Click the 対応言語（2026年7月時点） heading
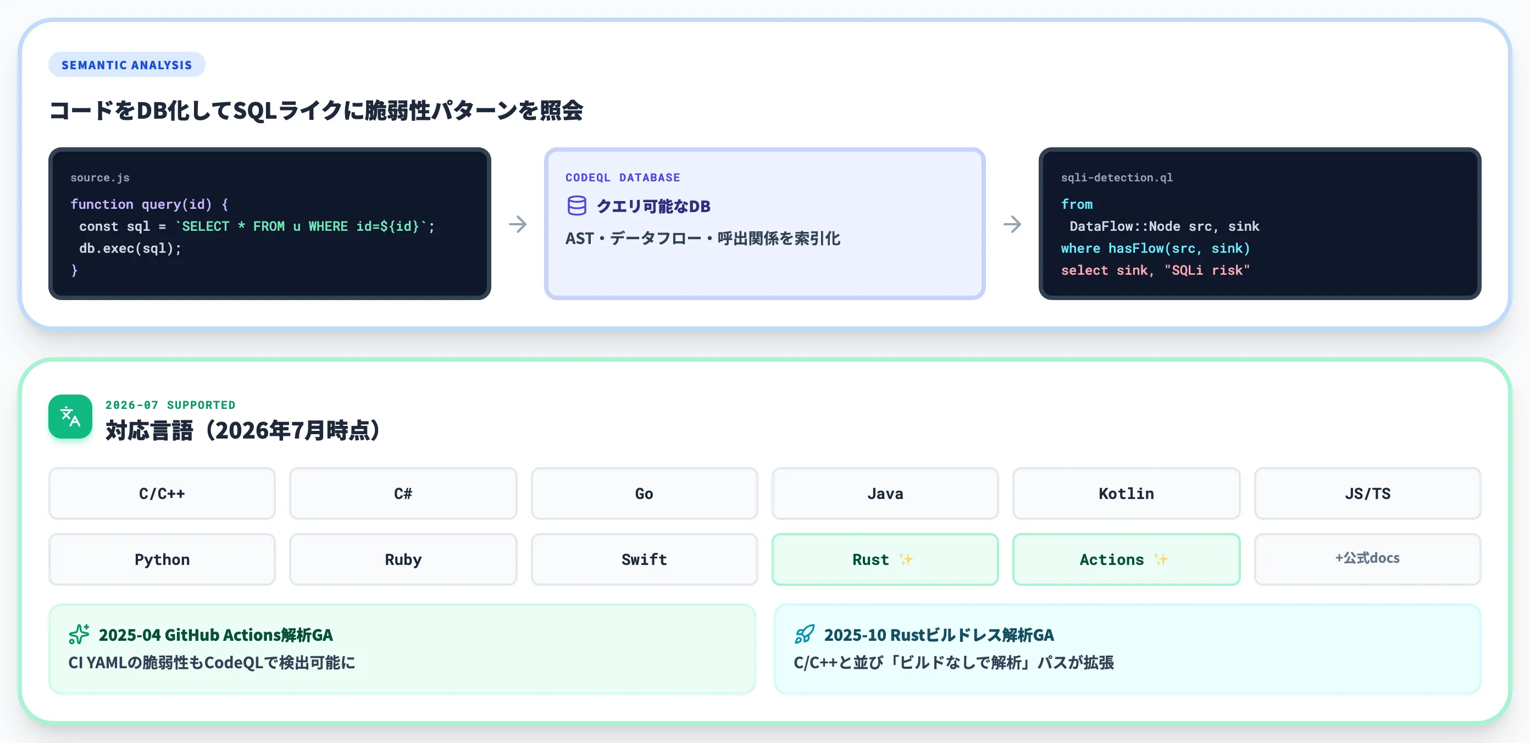 tap(243, 431)
